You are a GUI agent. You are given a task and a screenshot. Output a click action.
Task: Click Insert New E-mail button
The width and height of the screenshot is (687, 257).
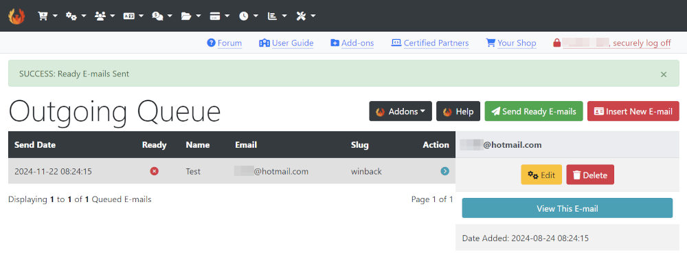[x=633, y=111]
